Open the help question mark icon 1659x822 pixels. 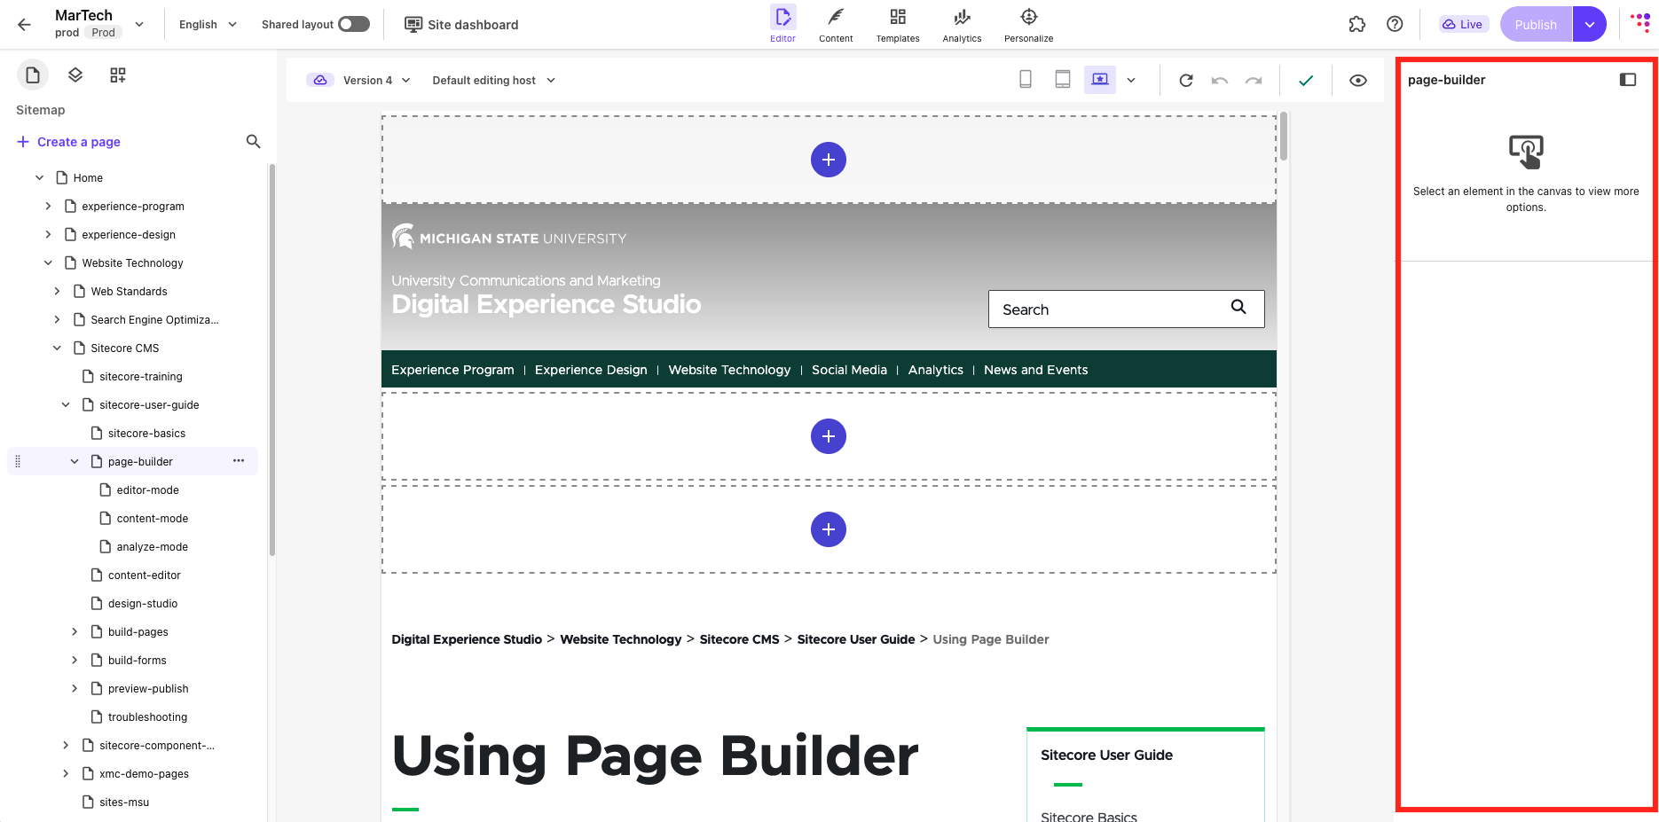point(1395,25)
